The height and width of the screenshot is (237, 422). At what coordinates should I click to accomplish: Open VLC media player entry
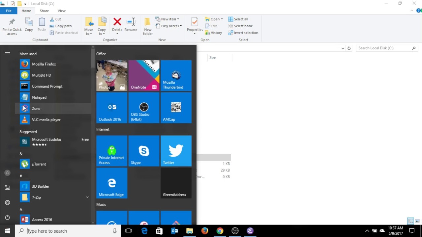(x=53, y=120)
